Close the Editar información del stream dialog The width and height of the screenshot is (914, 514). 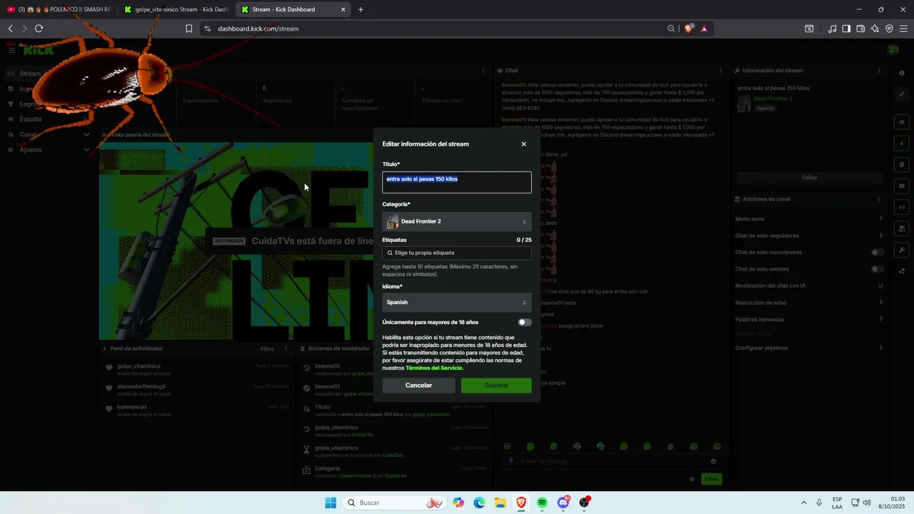pos(523,144)
